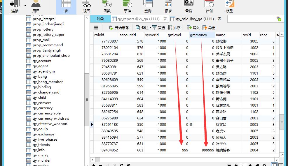Click the 导出 (Export) button
This screenshot has width=288, height=166.
pos(209,28)
